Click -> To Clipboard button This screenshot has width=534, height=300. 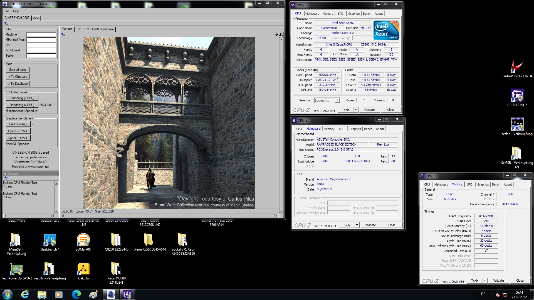click(x=18, y=77)
